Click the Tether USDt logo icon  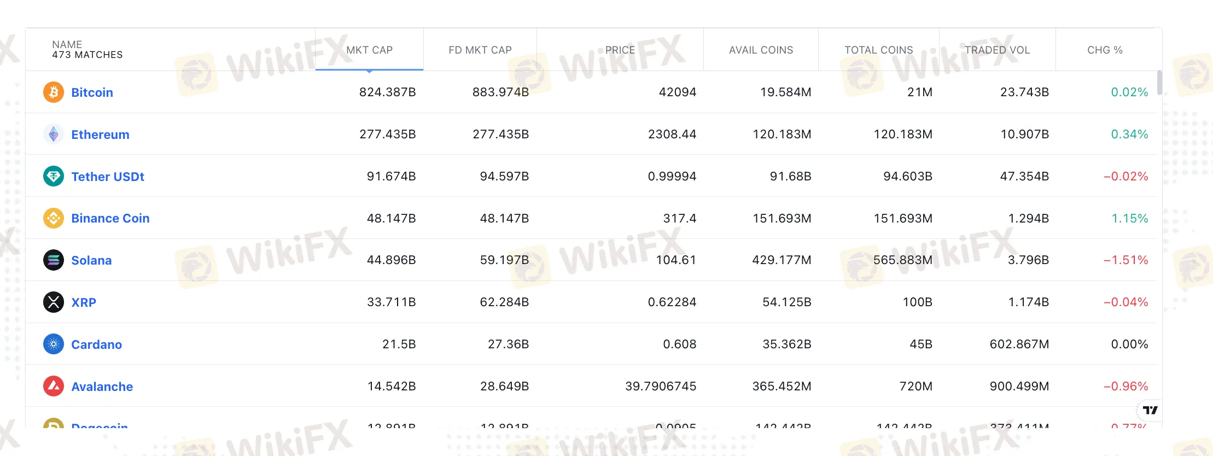[x=54, y=176]
